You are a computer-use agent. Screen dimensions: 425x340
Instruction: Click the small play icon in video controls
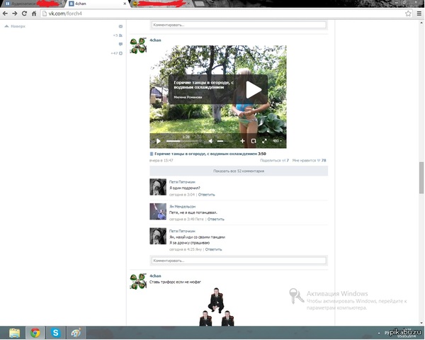158,141
